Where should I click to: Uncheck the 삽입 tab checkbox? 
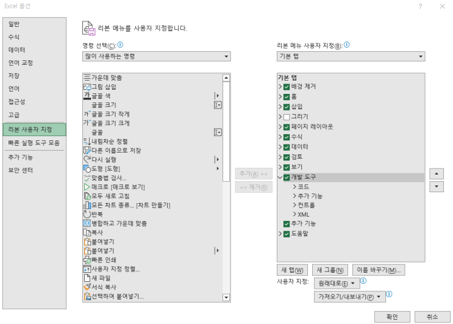click(x=287, y=107)
